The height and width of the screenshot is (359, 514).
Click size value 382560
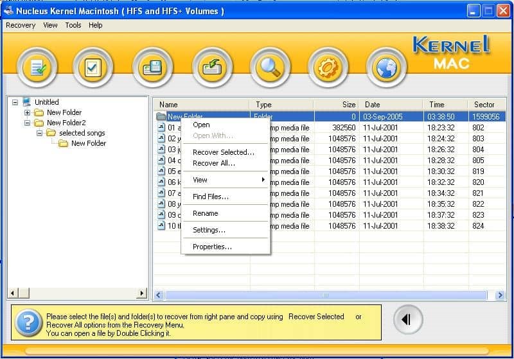344,127
